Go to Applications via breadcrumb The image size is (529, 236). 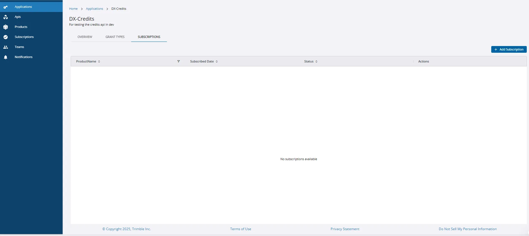pyautogui.click(x=95, y=9)
